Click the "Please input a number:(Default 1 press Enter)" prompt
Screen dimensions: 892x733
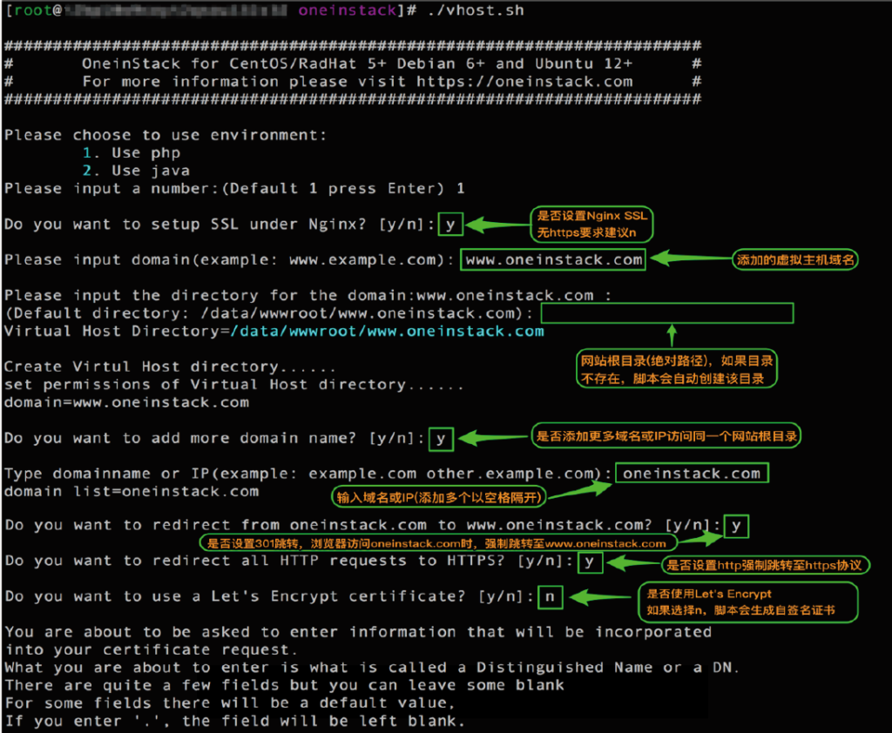pos(224,188)
